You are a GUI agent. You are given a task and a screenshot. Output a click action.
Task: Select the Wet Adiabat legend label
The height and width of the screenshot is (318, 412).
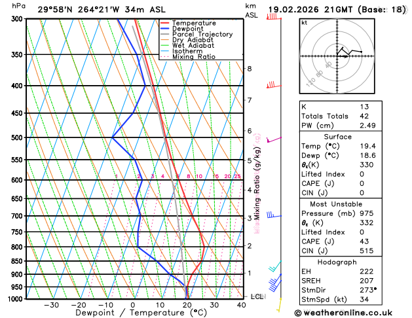tap(193, 45)
